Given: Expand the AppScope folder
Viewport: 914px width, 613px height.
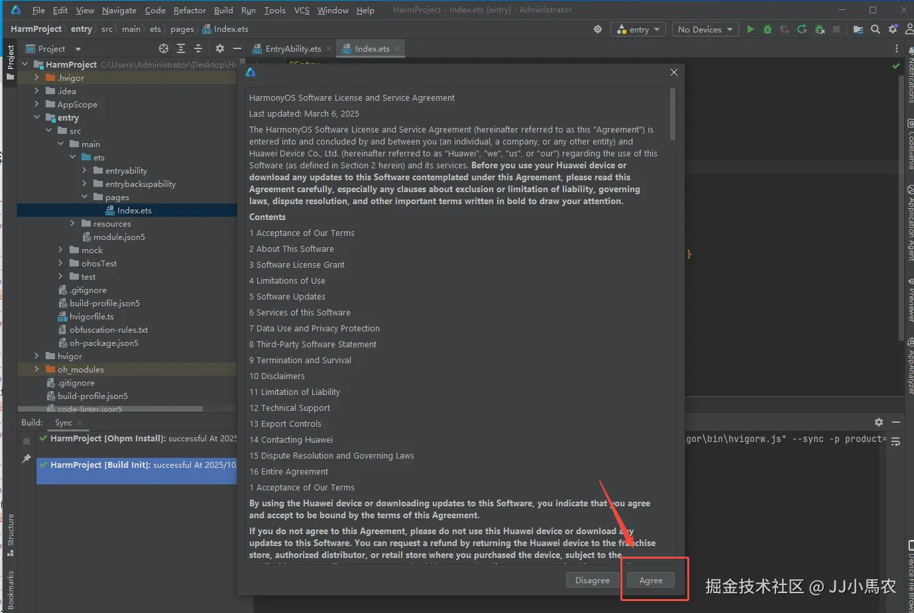Looking at the screenshot, I should point(36,104).
